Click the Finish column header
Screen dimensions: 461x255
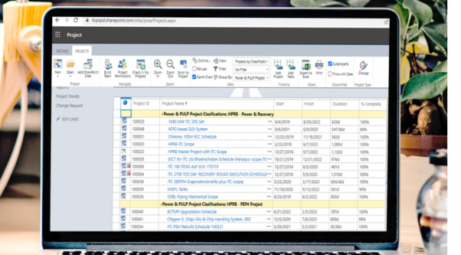tap(309, 104)
